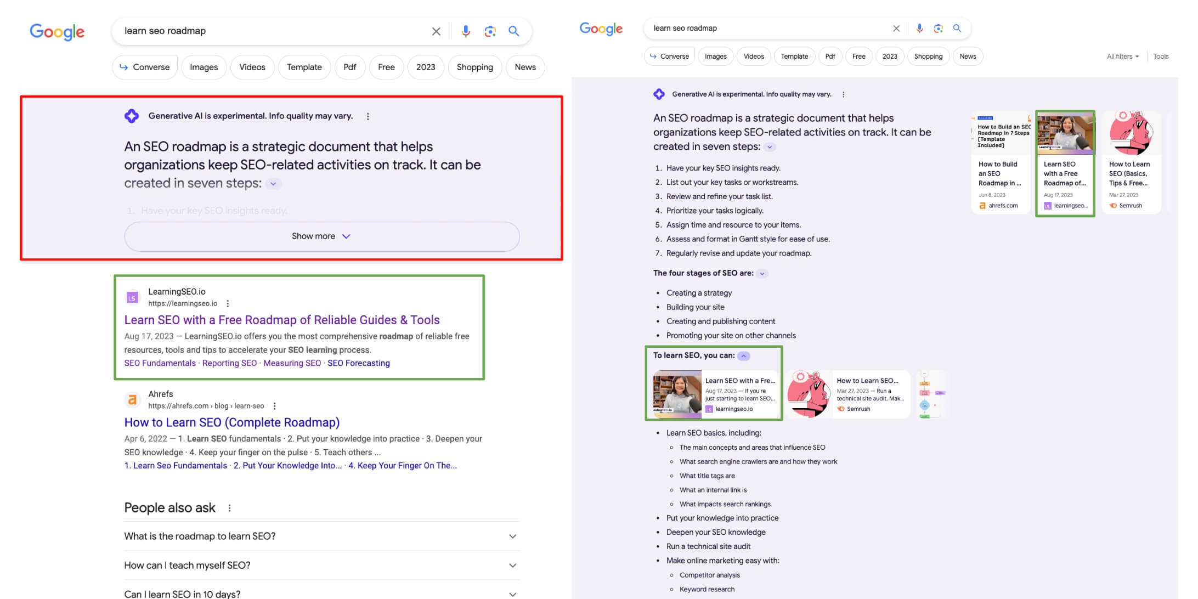Open the three-dot menu next to learningseo.io URL
The height and width of the screenshot is (599, 1198).
(x=228, y=303)
